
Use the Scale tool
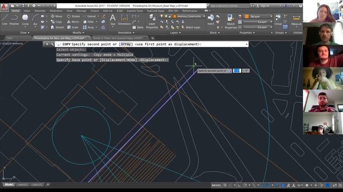73,27
